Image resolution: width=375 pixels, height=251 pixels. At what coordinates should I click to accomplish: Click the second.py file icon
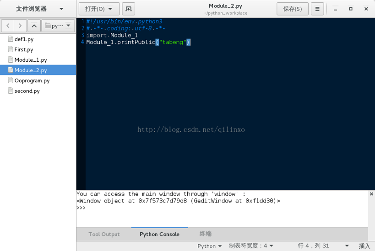[11, 91]
